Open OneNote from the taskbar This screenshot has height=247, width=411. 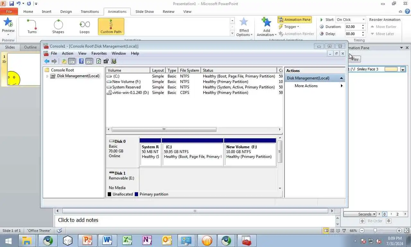(147, 241)
